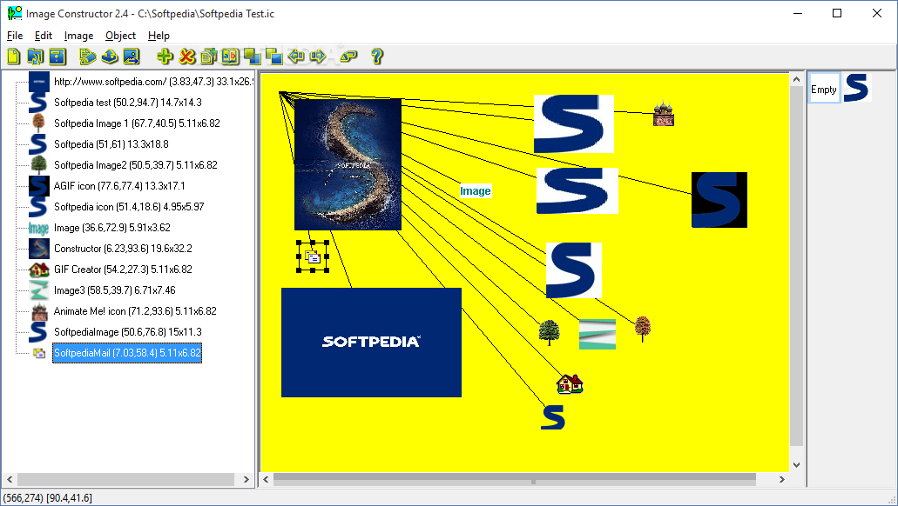This screenshot has width=898, height=506.
Task: Click tree panel scrollbar right arrow
Action: pos(246,479)
